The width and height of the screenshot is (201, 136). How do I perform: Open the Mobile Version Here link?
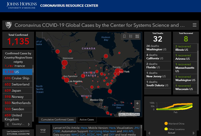[x=112, y=128]
